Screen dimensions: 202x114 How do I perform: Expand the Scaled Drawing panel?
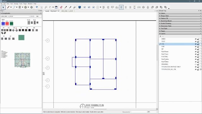(180, 23)
